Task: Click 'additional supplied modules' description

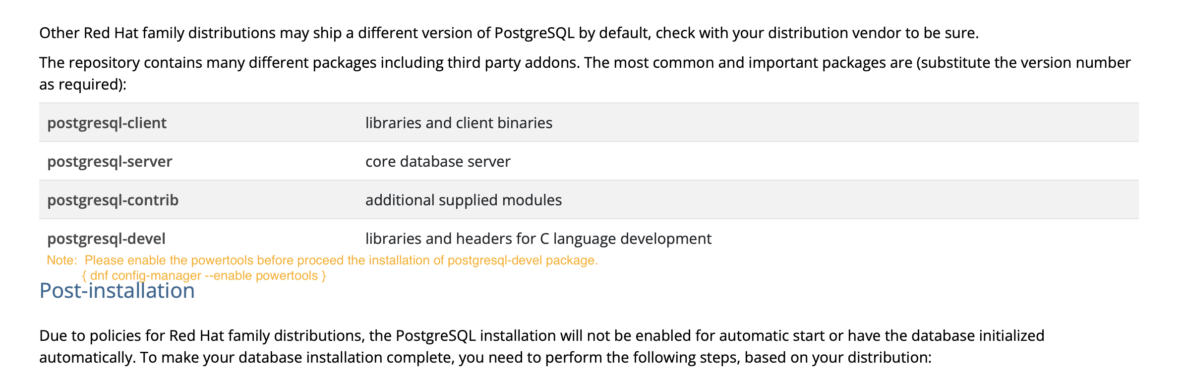Action: (464, 200)
